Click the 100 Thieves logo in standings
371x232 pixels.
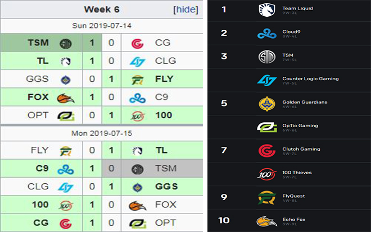(266, 174)
